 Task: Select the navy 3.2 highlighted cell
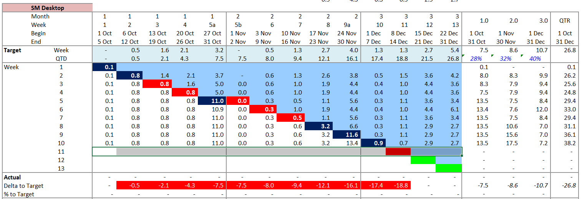318,126
